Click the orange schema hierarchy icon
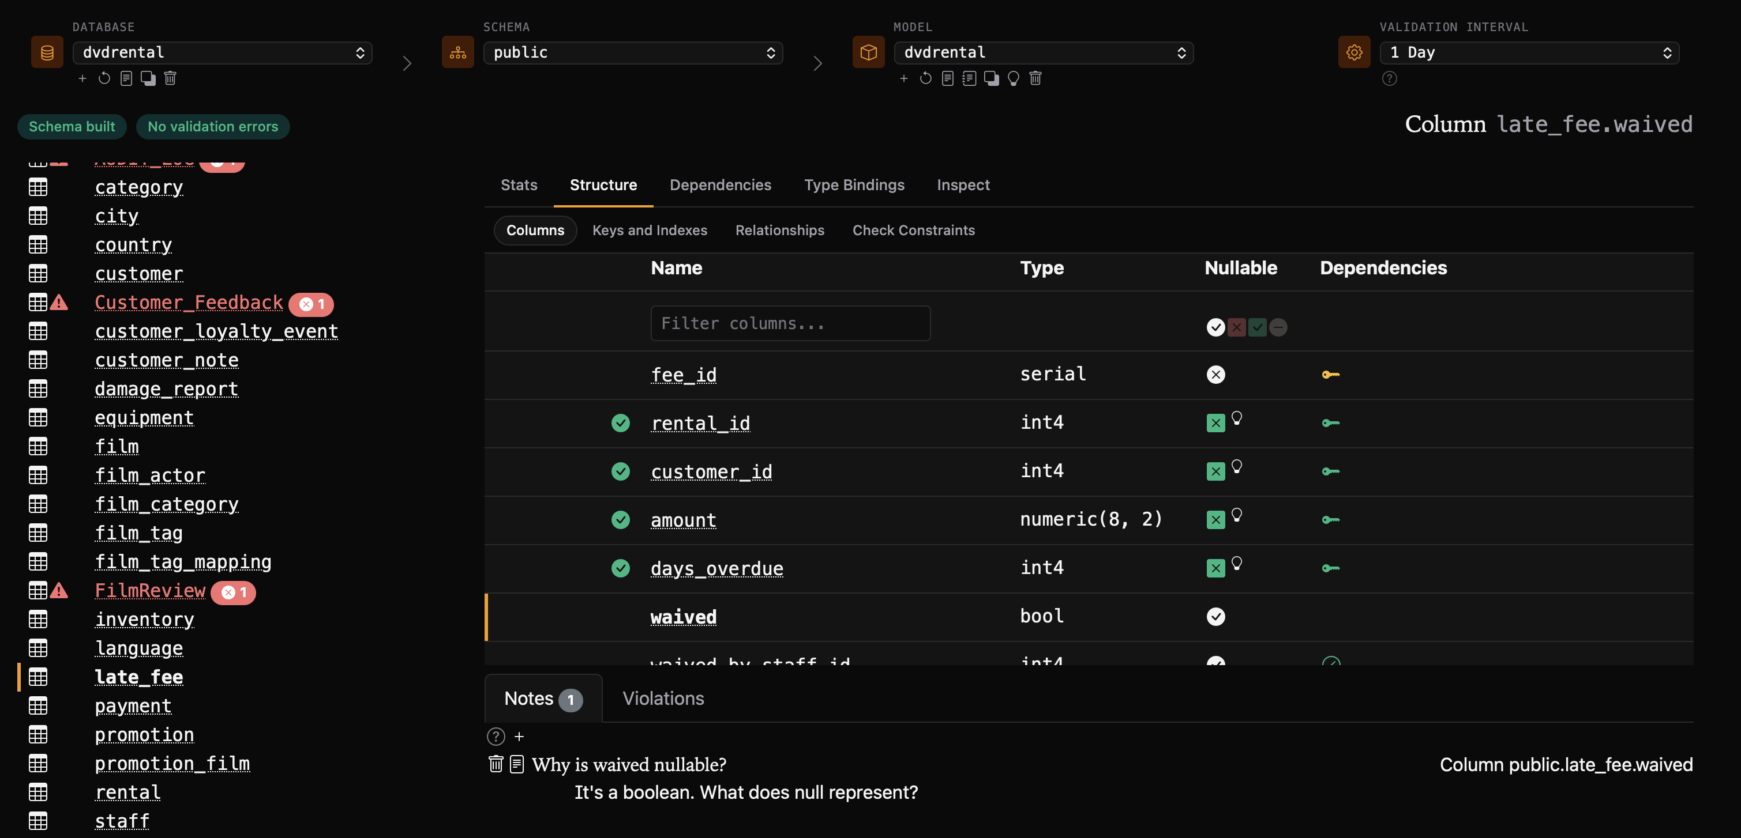Image resolution: width=1741 pixels, height=838 pixels. click(457, 52)
